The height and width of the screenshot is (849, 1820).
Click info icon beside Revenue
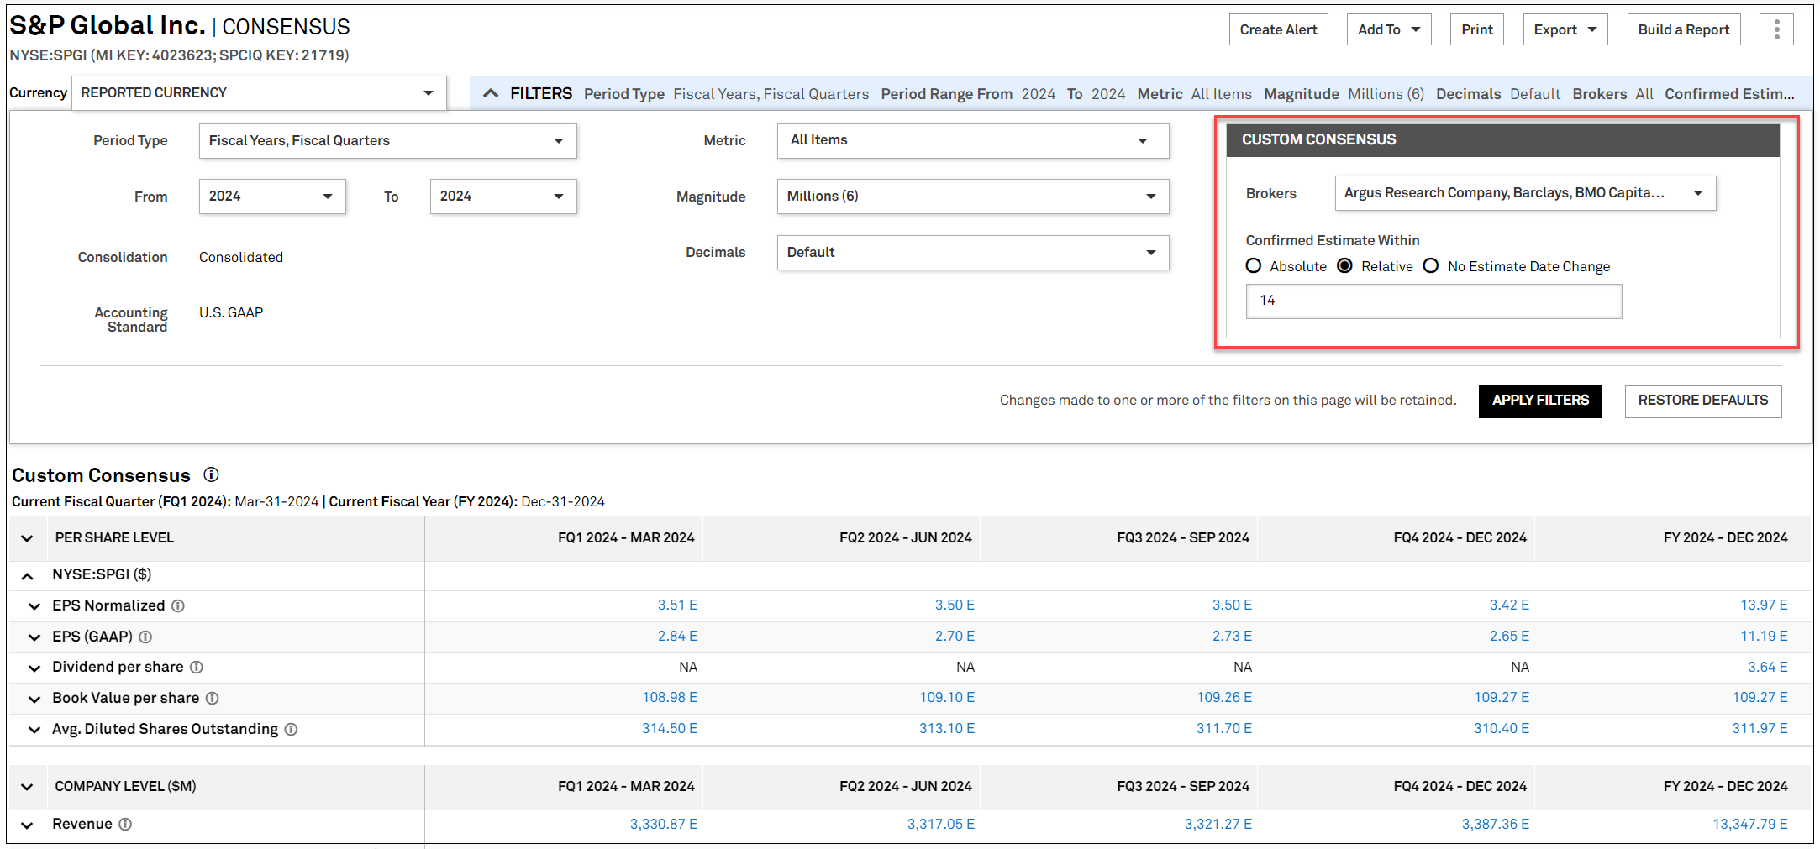[125, 825]
